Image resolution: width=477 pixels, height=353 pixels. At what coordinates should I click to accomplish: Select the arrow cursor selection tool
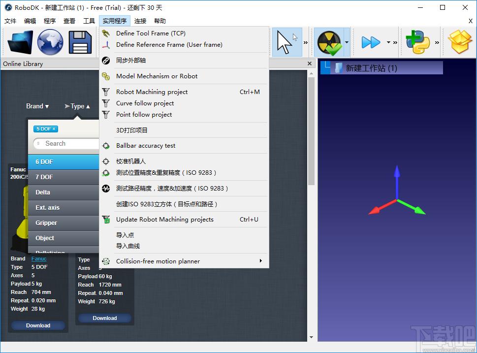pyautogui.click(x=287, y=42)
